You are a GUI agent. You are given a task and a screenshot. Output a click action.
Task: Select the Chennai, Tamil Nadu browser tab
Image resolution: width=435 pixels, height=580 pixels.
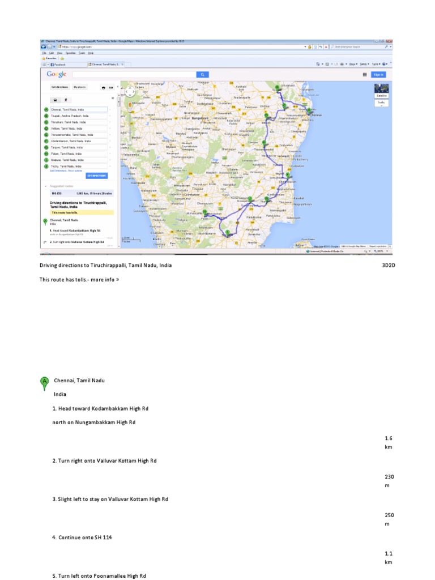[106, 65]
